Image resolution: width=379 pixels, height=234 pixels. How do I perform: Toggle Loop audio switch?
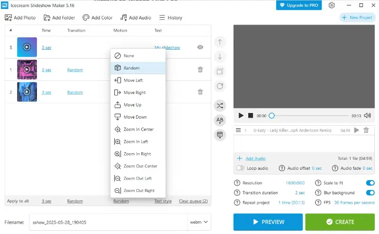pyautogui.click(x=240, y=168)
